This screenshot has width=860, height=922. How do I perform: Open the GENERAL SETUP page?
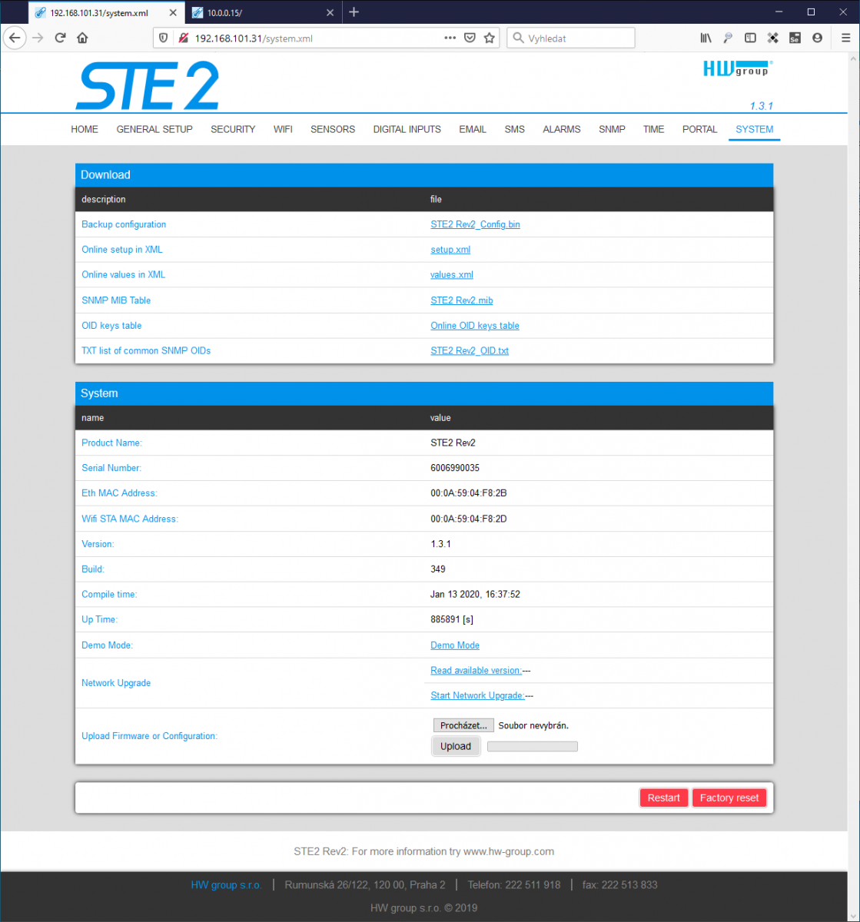coord(154,129)
